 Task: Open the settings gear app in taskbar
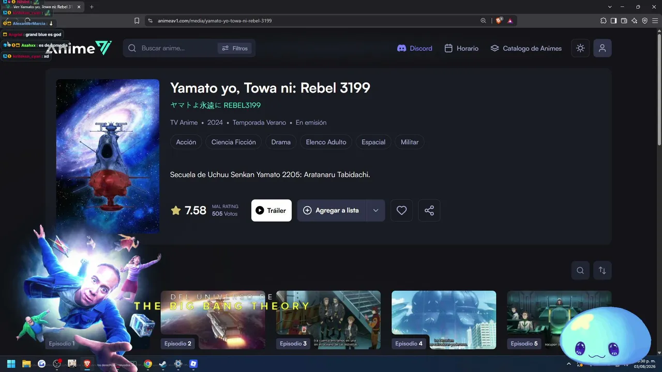tap(178, 364)
